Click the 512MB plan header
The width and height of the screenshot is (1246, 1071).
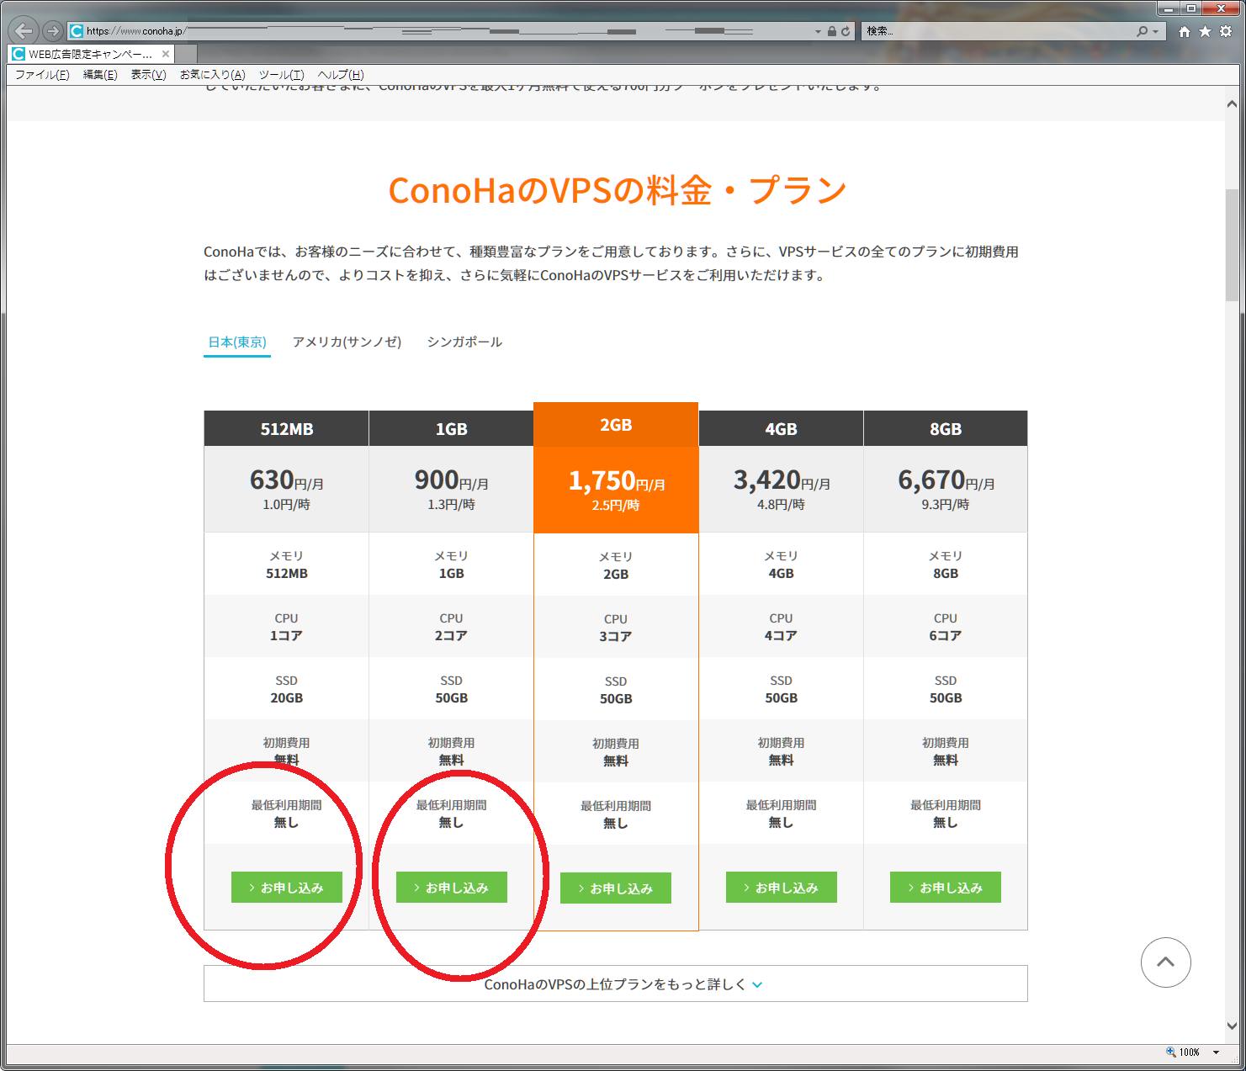click(287, 428)
